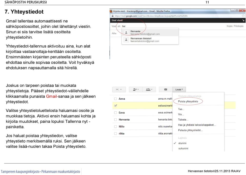Click the contact name Eeva

pos(121,113)
